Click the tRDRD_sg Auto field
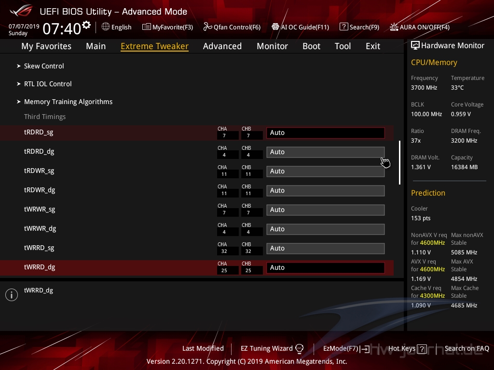Image resolution: width=494 pixels, height=370 pixels. coord(326,133)
